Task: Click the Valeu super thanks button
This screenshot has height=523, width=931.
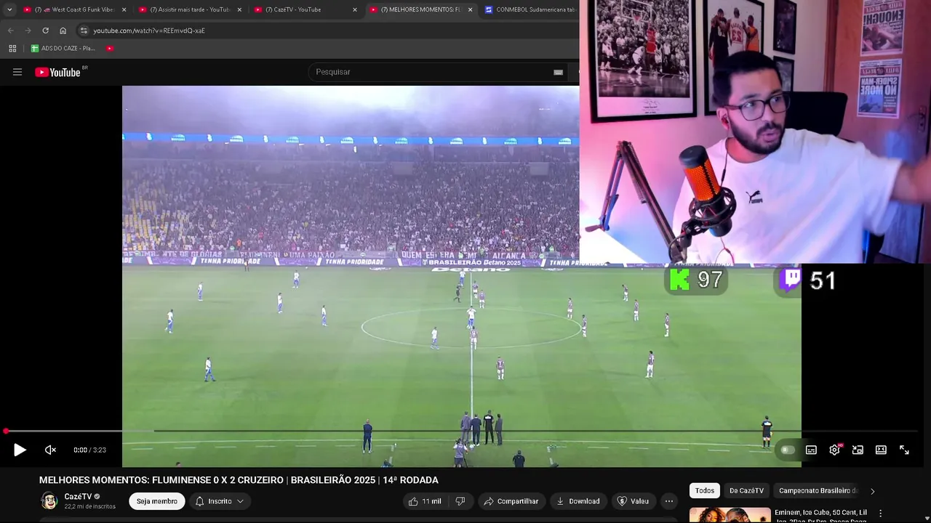Action: tap(633, 501)
